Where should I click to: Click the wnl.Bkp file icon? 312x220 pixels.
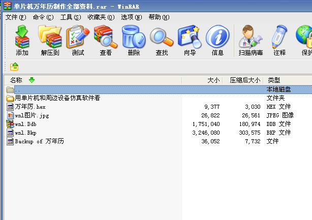click(10, 133)
